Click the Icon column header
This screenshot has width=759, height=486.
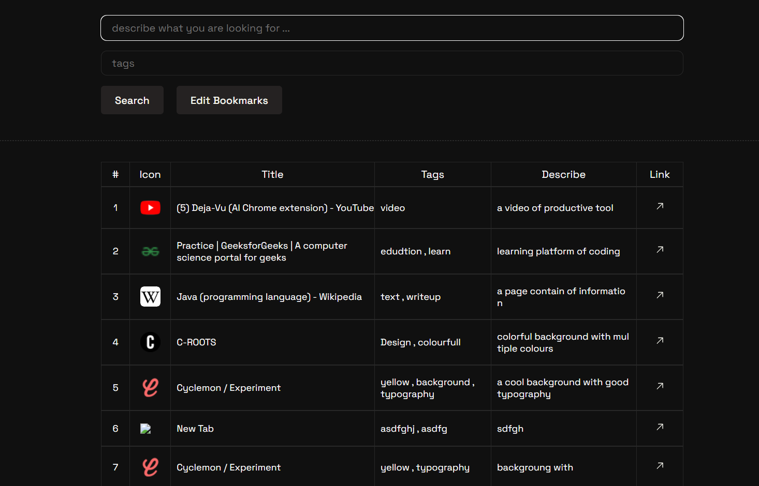point(150,175)
